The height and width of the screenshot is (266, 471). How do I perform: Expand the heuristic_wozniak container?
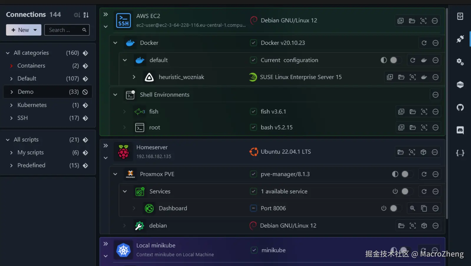coord(134,77)
